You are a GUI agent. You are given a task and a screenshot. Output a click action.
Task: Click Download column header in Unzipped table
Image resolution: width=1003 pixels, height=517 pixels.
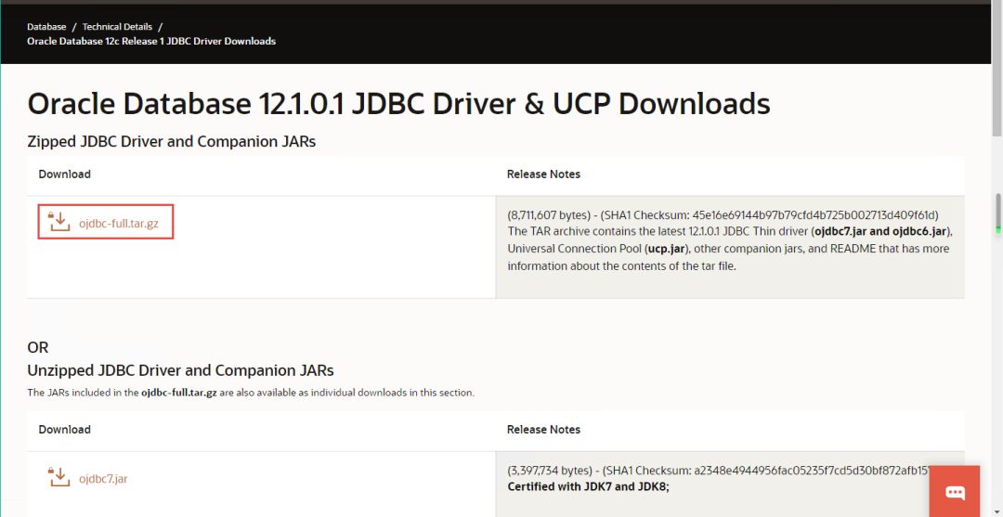tap(65, 430)
